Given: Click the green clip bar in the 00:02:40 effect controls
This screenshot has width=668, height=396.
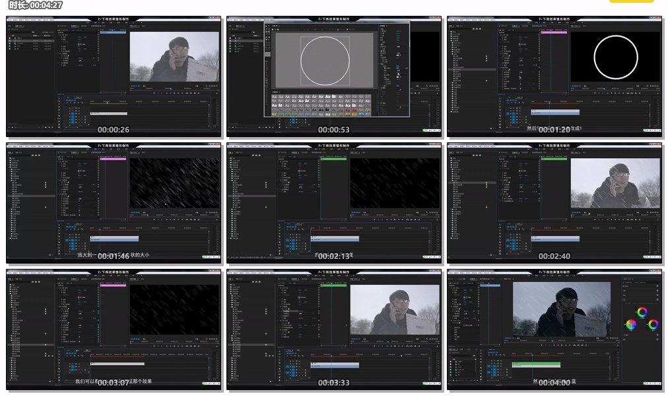Looking at the screenshot, I should tap(554, 158).
